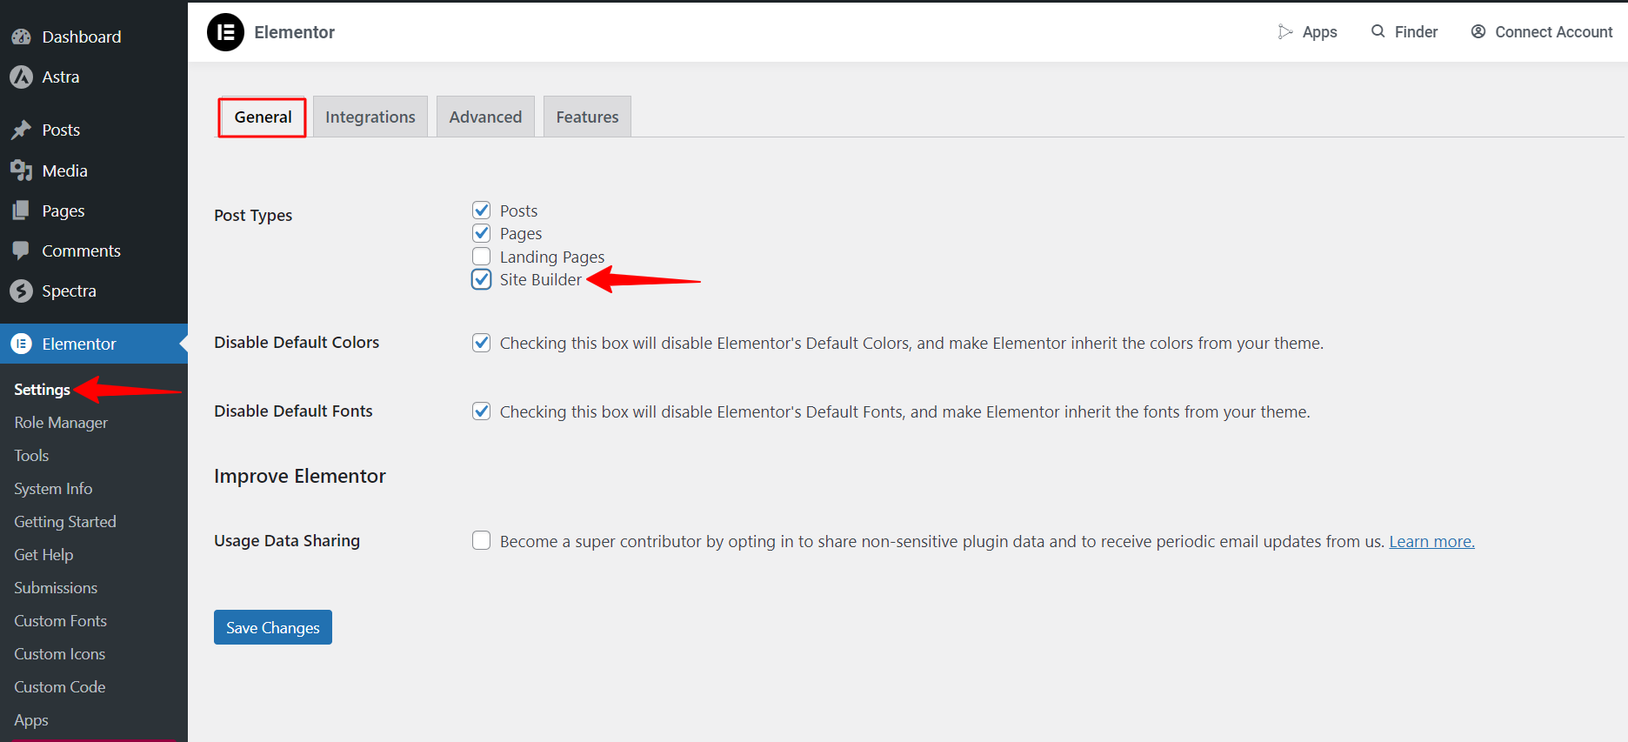Click the Save Changes button

(273, 627)
